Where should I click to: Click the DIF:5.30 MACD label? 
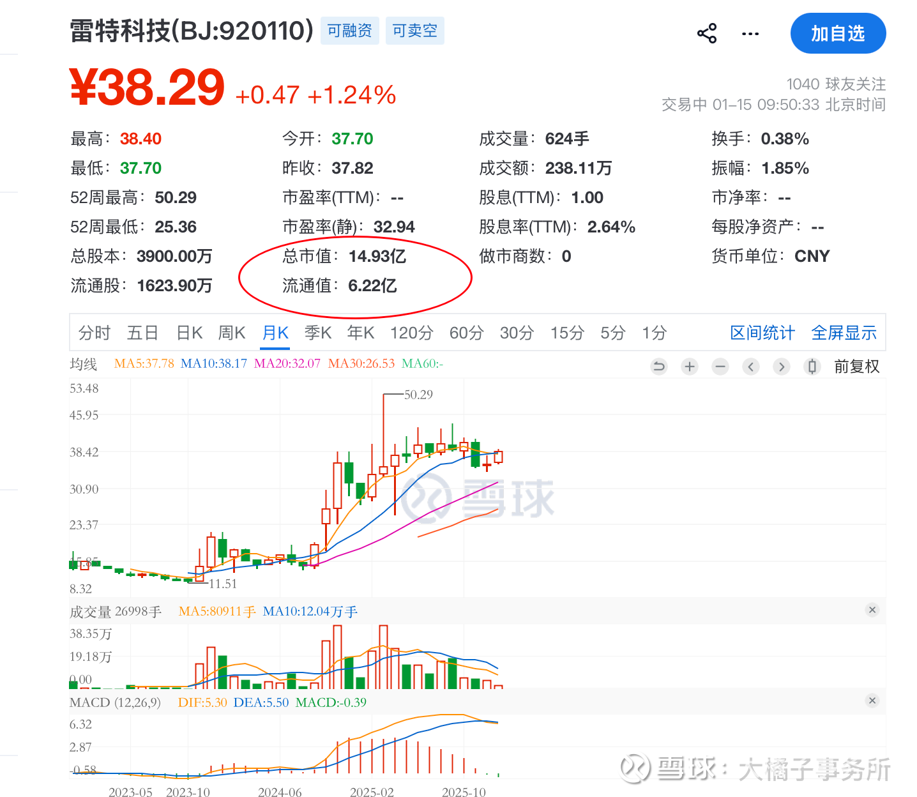[202, 702]
